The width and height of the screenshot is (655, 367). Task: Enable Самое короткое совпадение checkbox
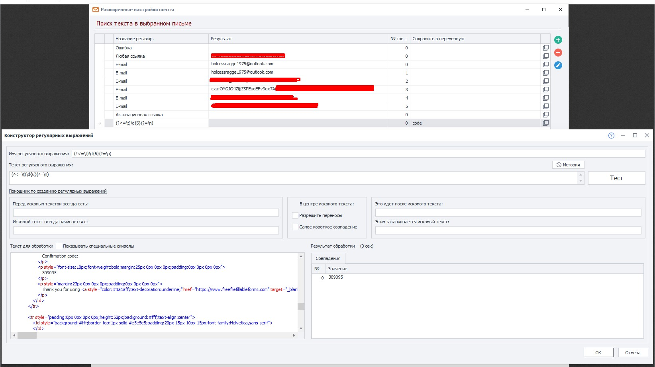pyautogui.click(x=295, y=227)
